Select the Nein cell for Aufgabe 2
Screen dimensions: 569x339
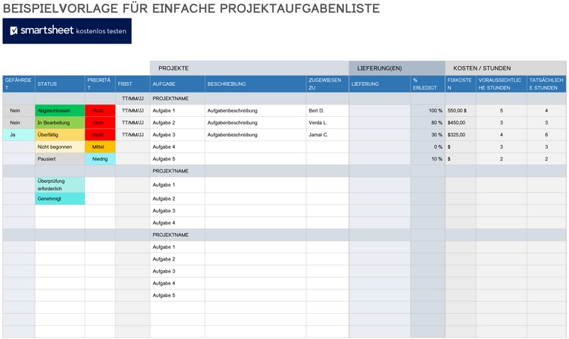coord(19,123)
